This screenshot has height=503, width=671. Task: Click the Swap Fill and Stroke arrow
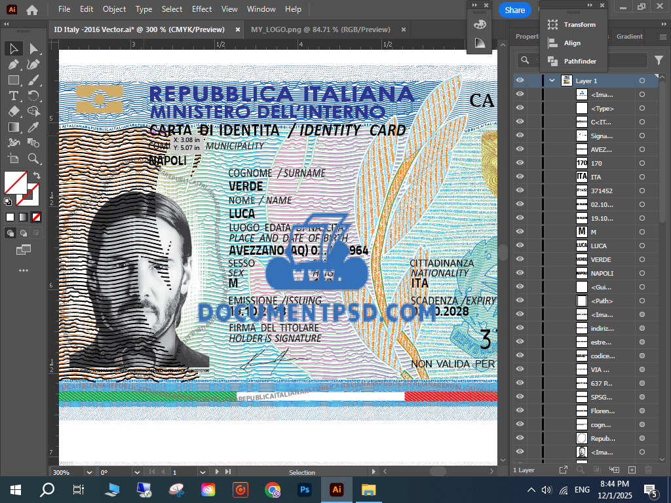(x=37, y=176)
